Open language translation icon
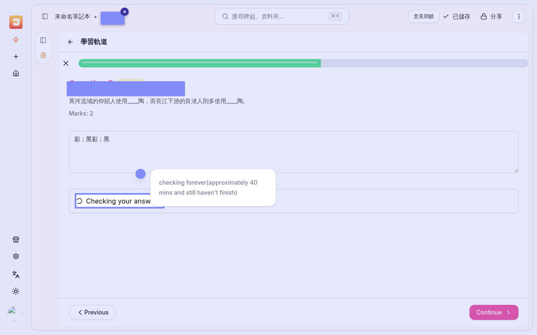Screen dimensions: 537x335 [x=16, y=274]
